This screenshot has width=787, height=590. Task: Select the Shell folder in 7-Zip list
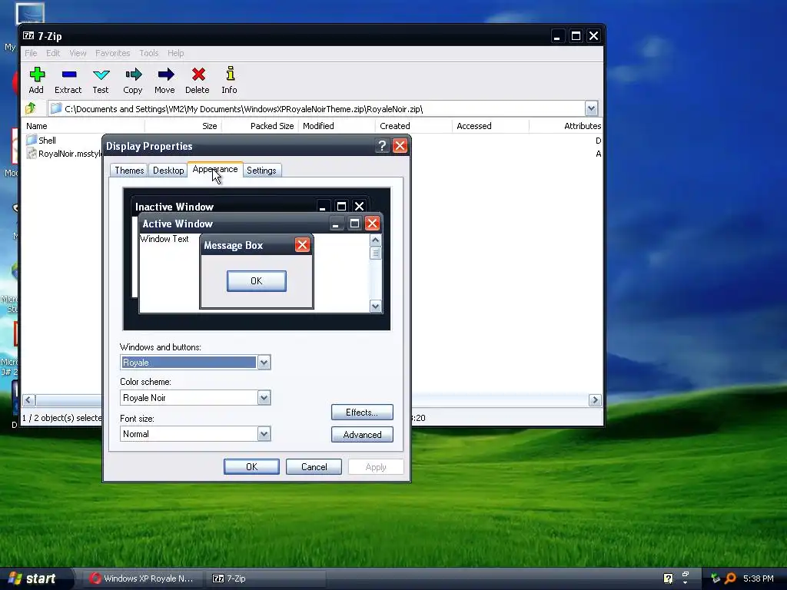(x=41, y=141)
